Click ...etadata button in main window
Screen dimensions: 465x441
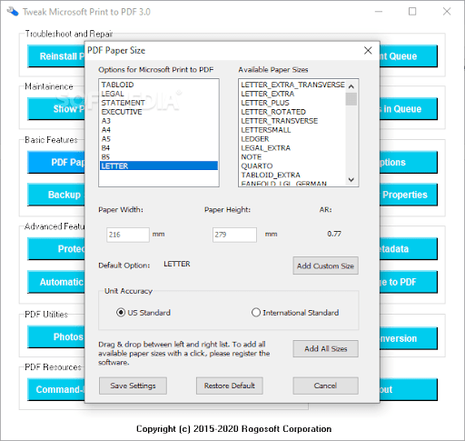coord(409,249)
